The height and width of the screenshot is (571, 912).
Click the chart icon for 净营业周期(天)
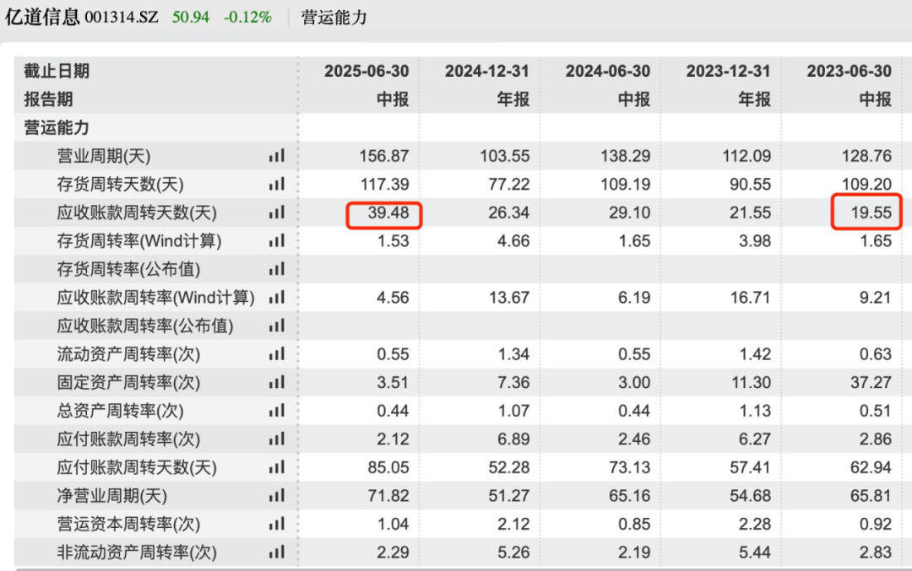click(275, 496)
